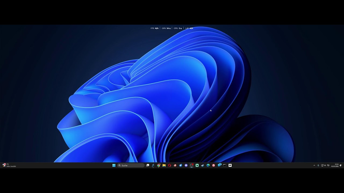Click the CPU 5% overlay readout
The image size is (344, 193).
coord(178,28)
